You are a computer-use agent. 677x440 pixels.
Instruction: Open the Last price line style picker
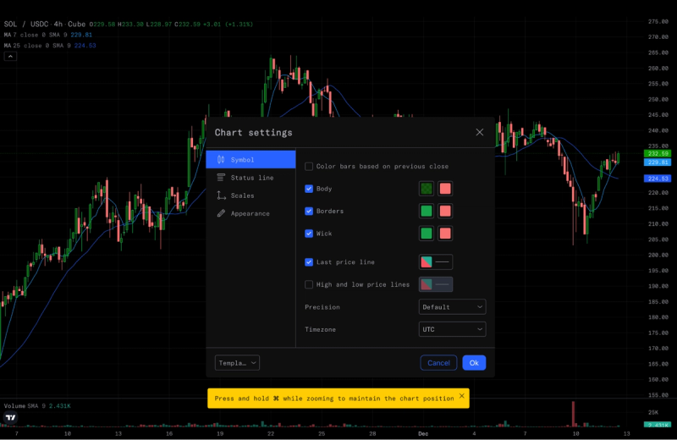pyautogui.click(x=436, y=262)
